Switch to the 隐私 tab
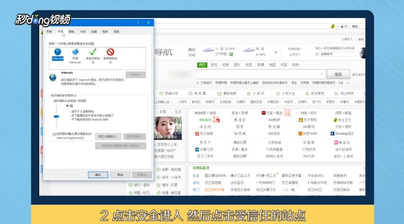Screen dimensions: 404x224 click(72, 31)
